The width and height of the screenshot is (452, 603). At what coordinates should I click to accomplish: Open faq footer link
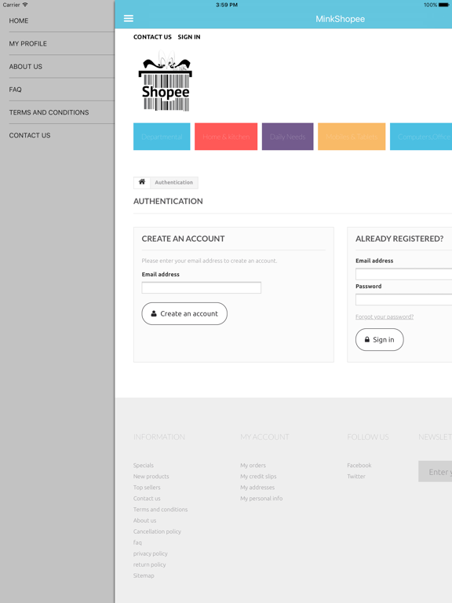137,543
